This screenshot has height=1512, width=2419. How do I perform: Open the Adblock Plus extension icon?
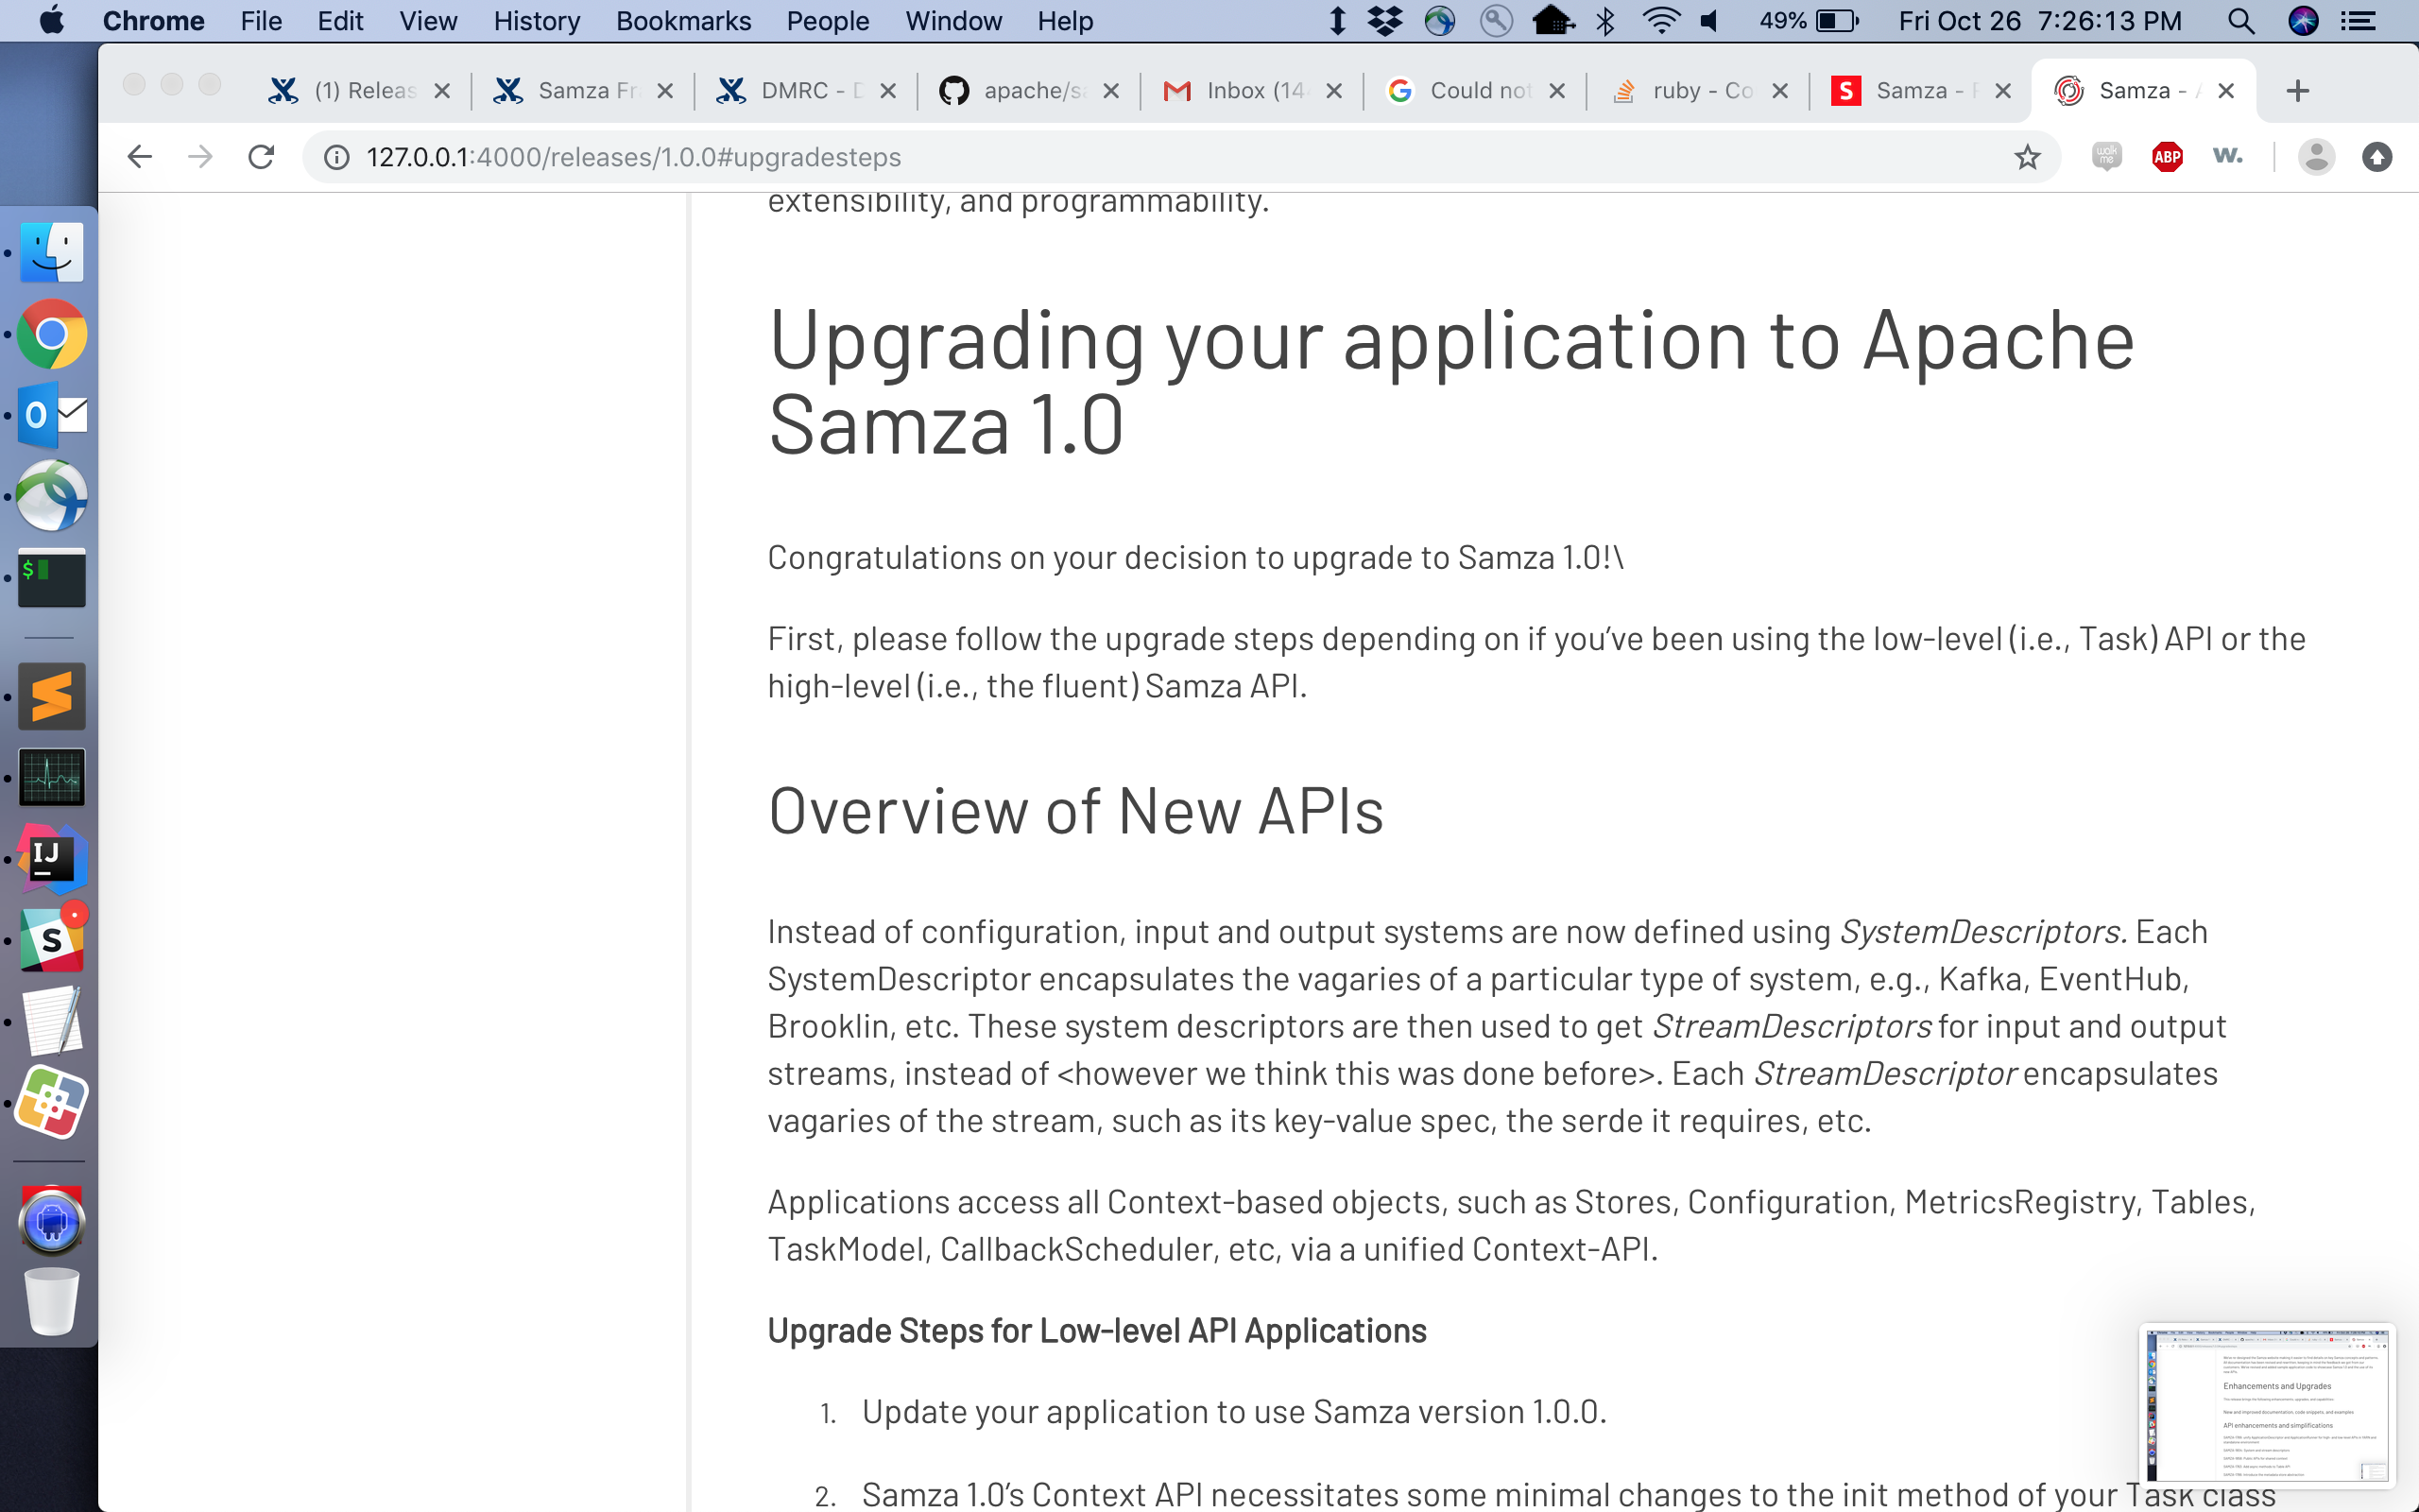2166,157
